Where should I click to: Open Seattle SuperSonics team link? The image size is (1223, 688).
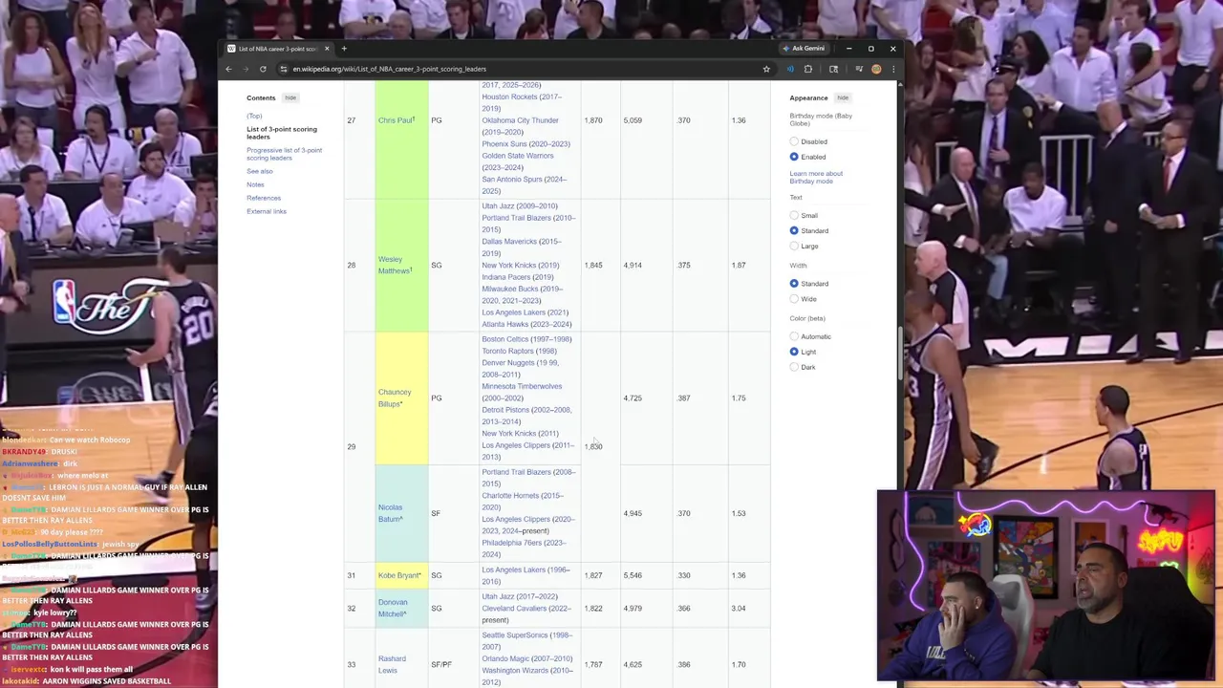[514, 635]
